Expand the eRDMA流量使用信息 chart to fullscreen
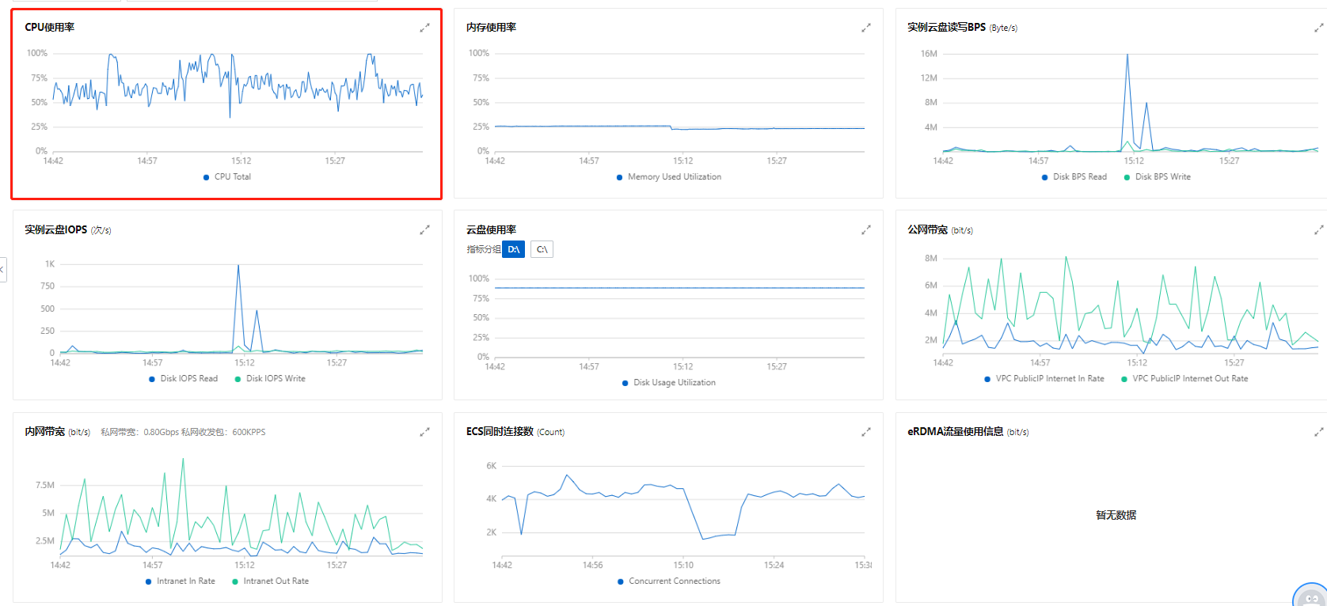1327x606 pixels. click(x=1319, y=432)
